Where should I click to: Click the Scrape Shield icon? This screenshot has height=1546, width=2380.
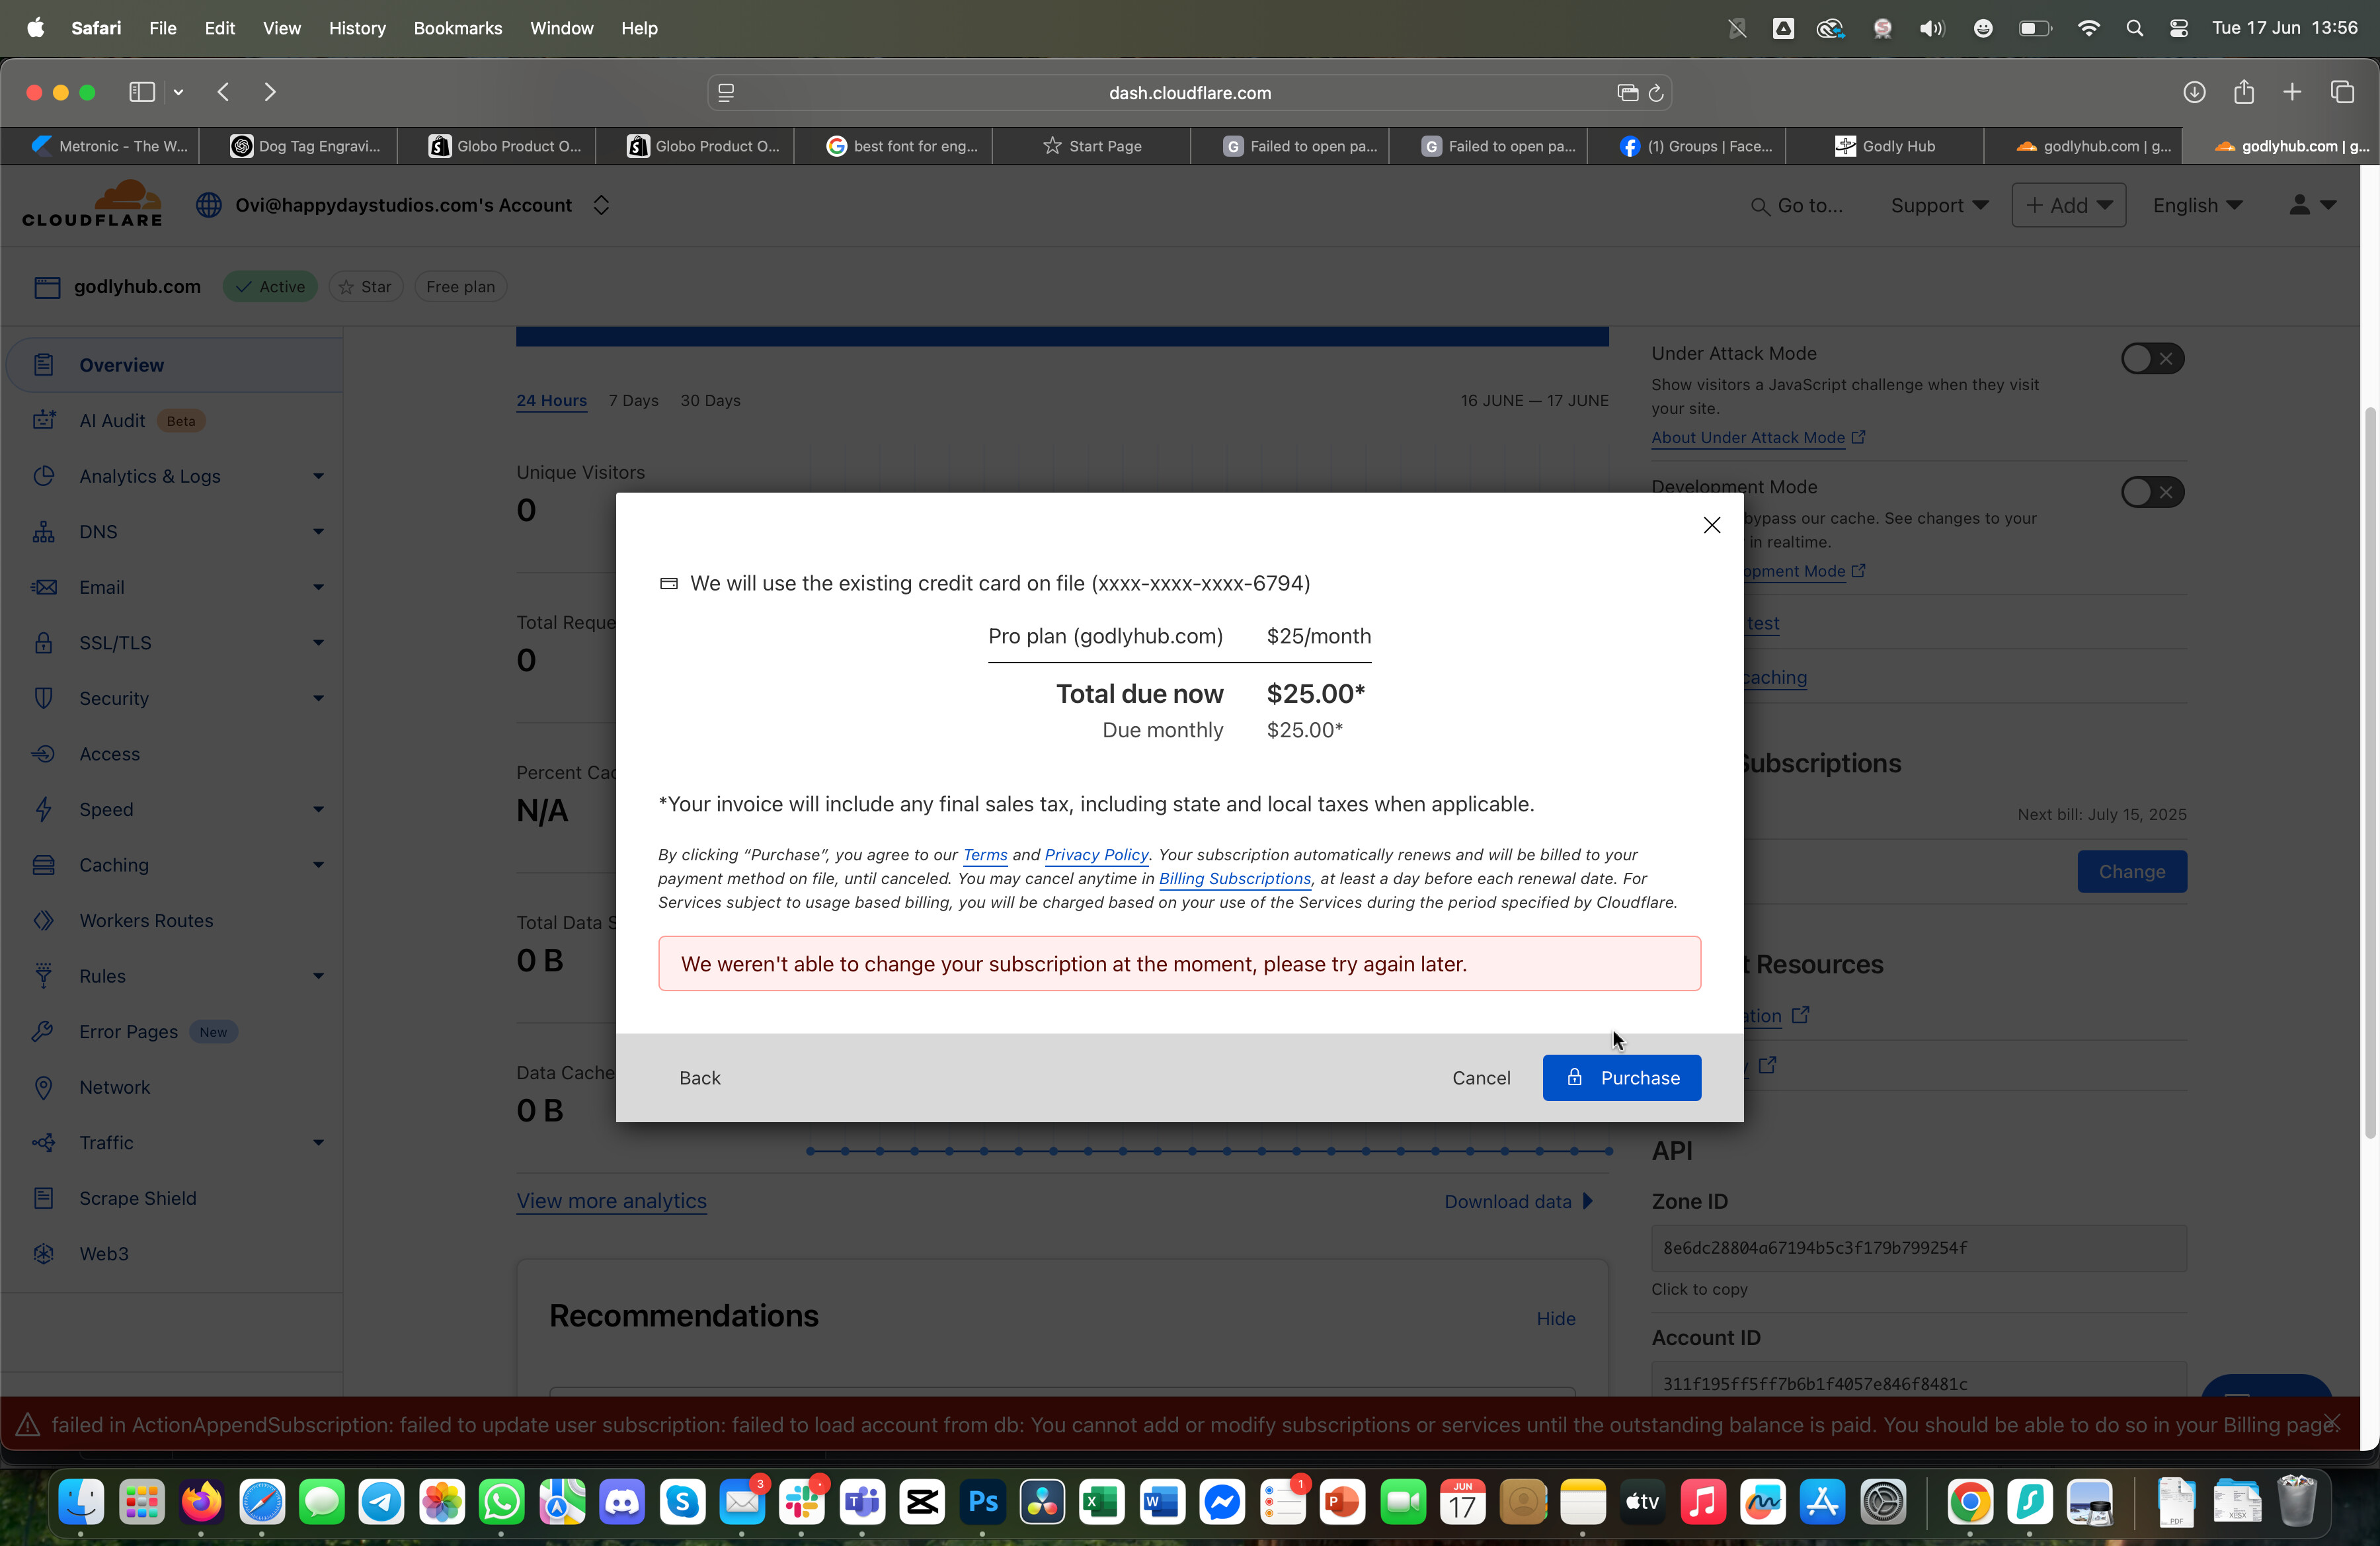pyautogui.click(x=43, y=1197)
